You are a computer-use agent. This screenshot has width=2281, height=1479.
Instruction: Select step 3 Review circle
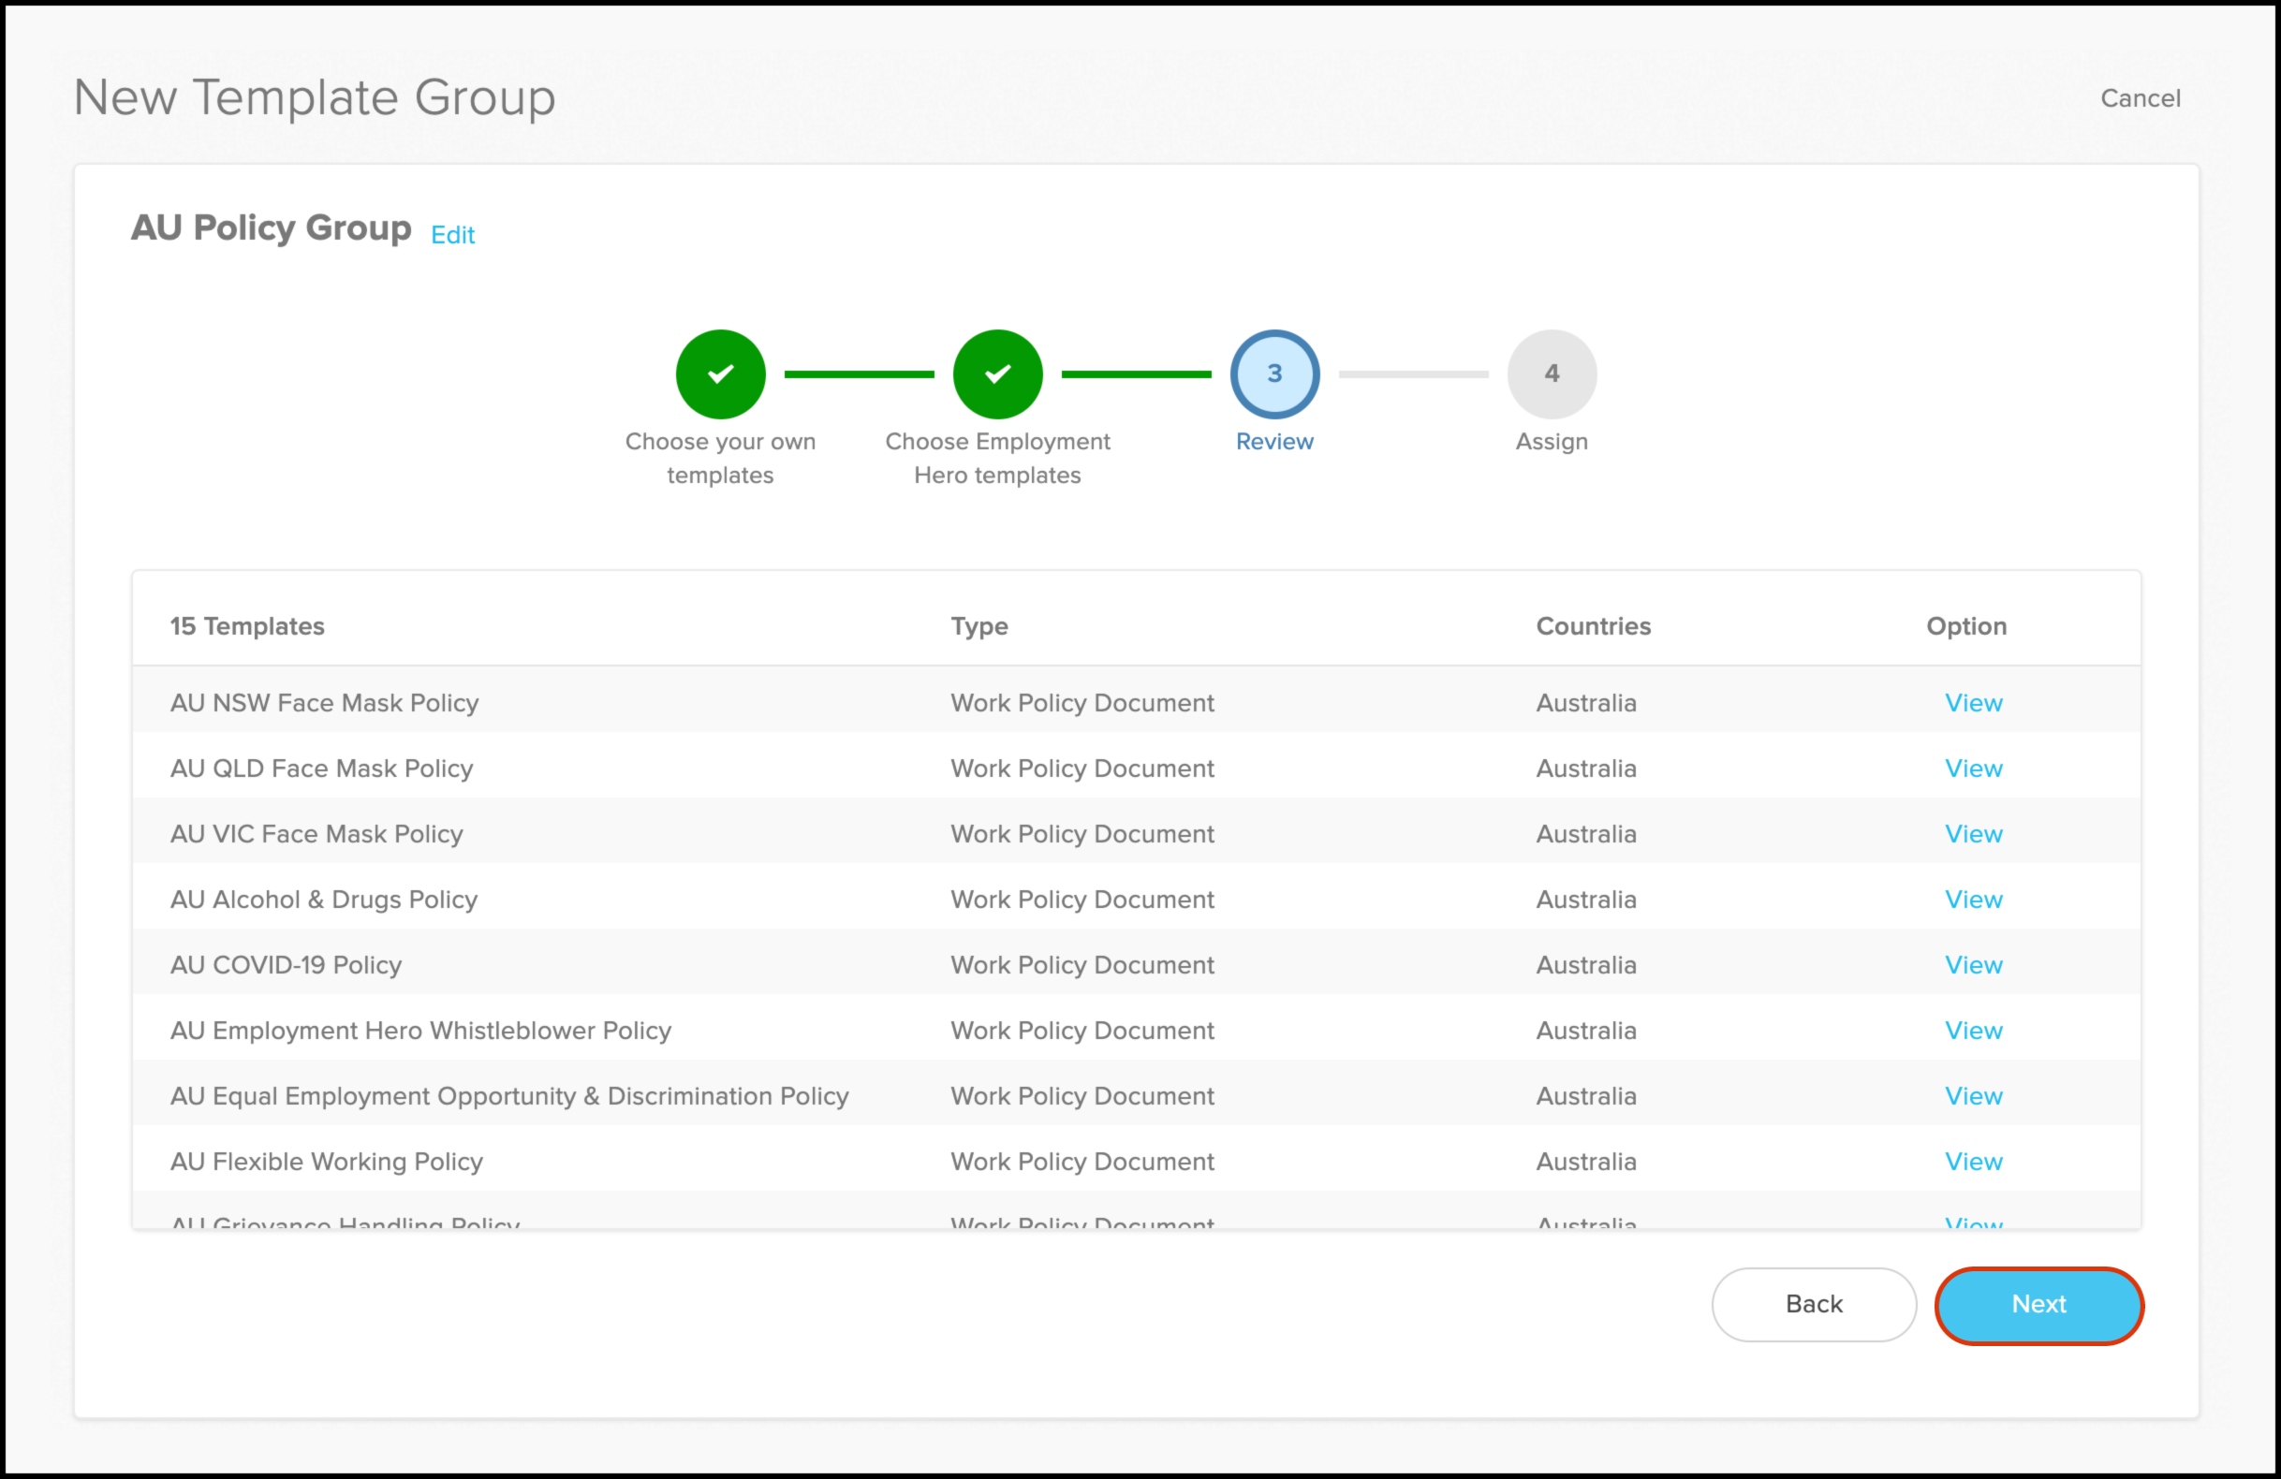(x=1273, y=373)
